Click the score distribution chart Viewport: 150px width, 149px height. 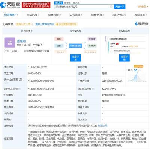coord(137,77)
